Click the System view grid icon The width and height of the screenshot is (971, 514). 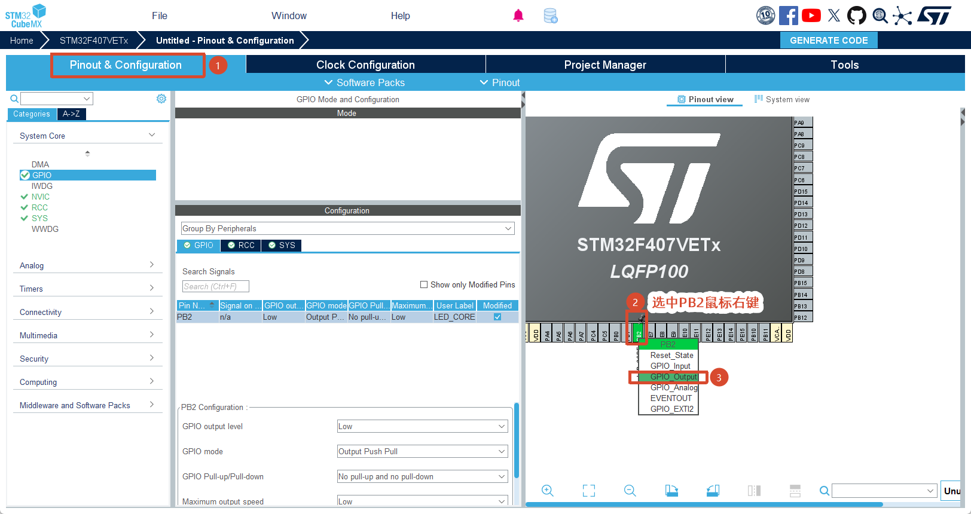pos(759,99)
